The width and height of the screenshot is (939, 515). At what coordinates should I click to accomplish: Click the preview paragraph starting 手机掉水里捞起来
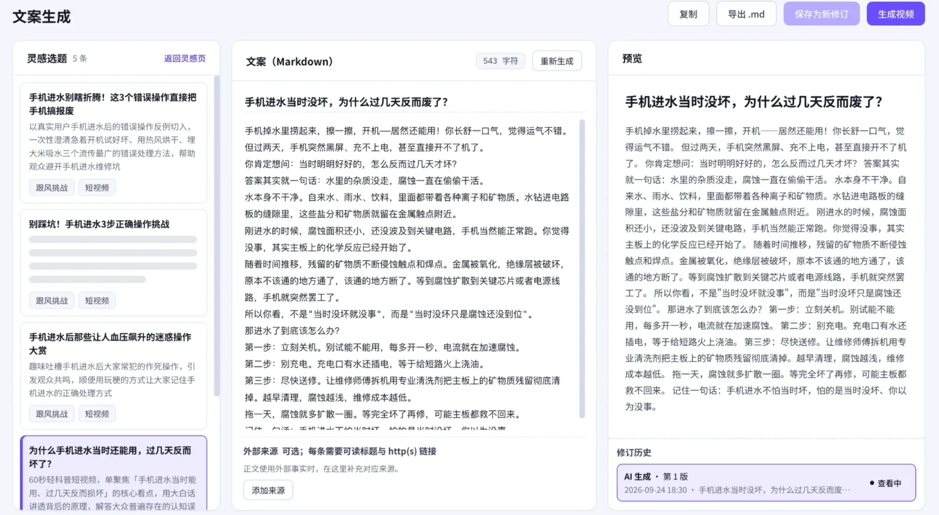click(x=766, y=268)
